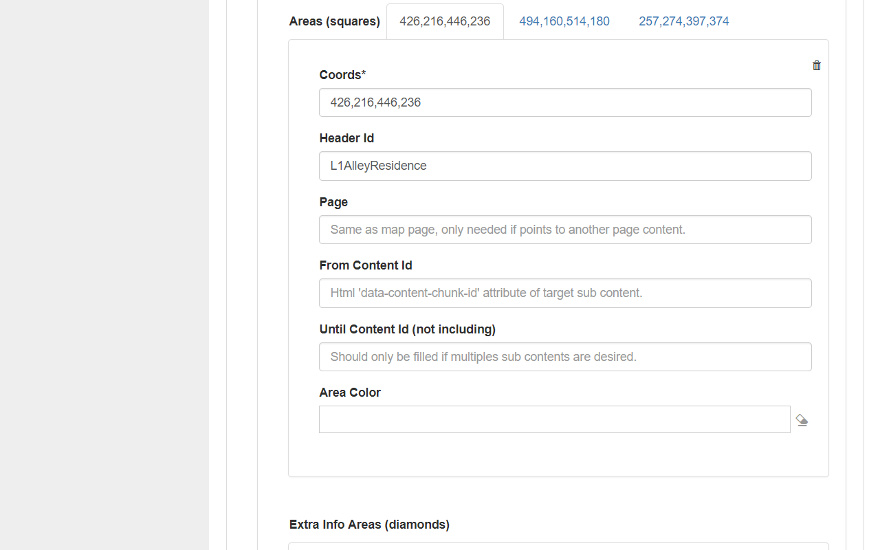Focus the Header Id field containing L1AlleyResidence
Viewport: 880px width, 550px height.
tap(565, 166)
